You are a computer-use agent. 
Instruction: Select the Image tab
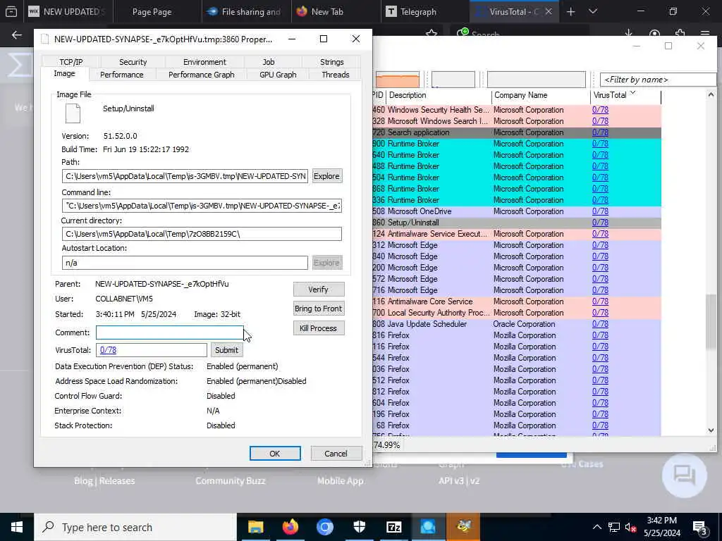tap(64, 73)
